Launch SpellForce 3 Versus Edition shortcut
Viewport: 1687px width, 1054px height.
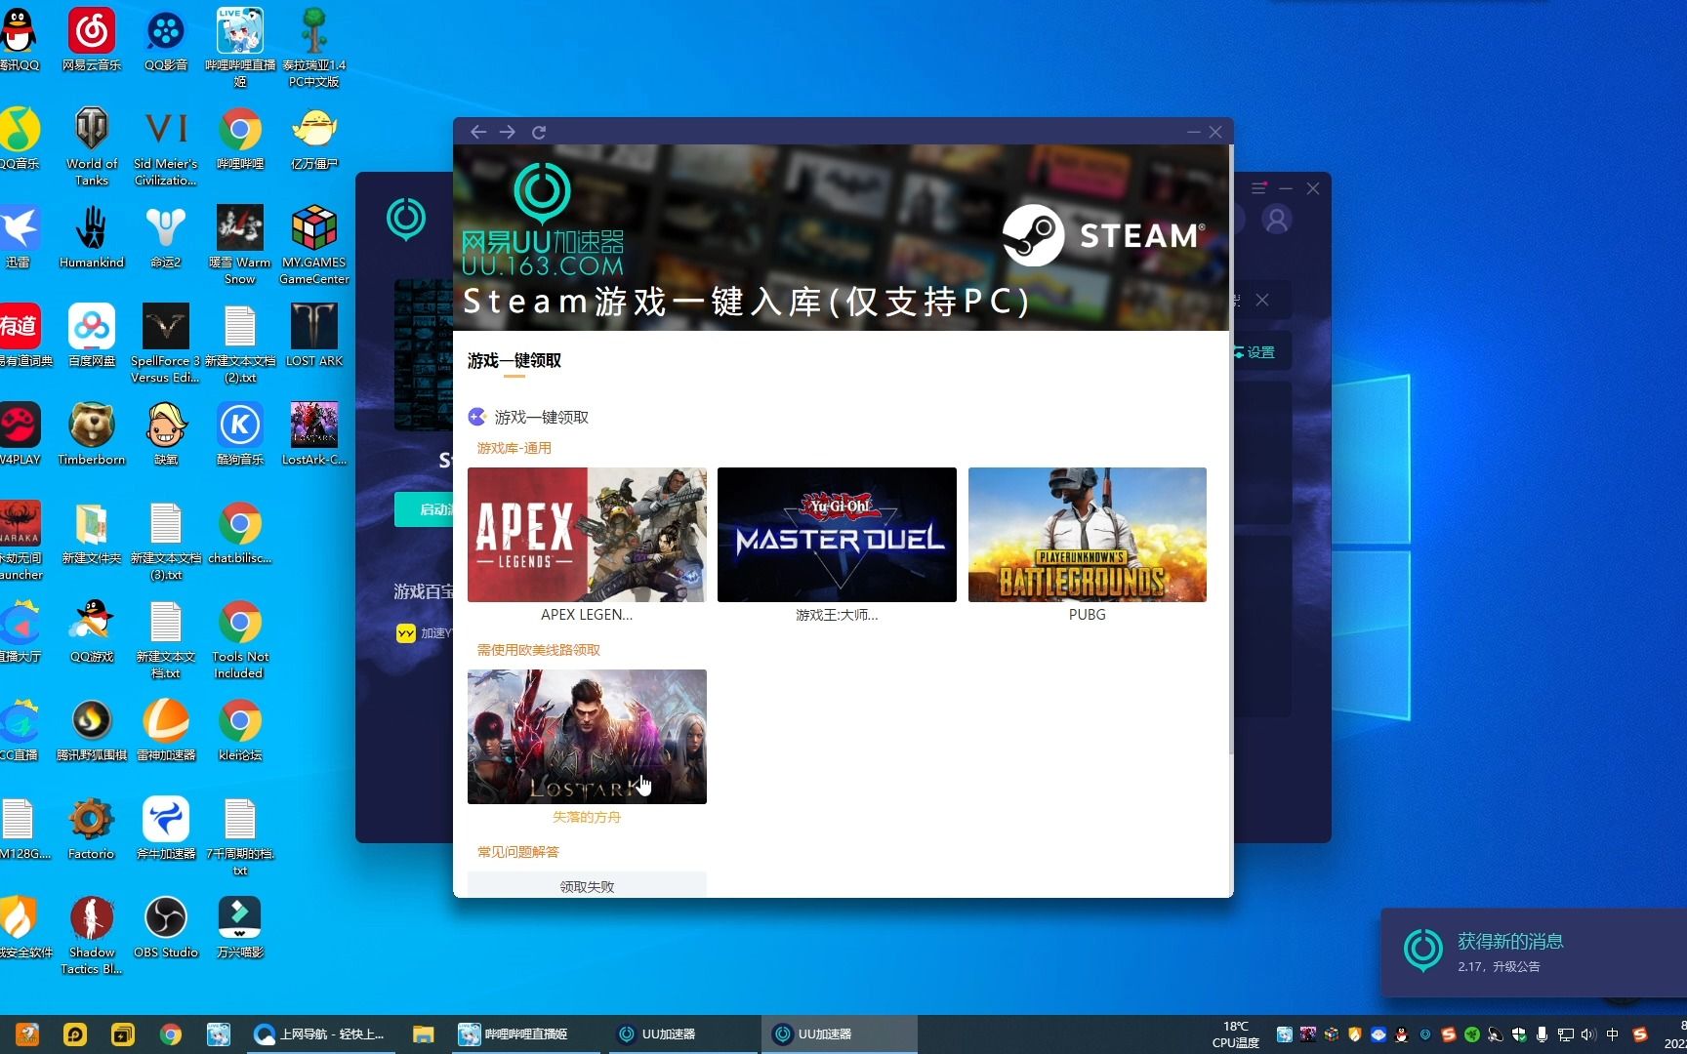coord(166,344)
